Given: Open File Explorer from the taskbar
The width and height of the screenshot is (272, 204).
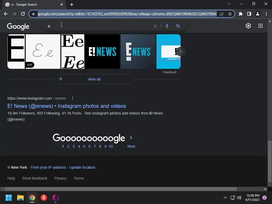Looking at the screenshot, I should click(20, 198).
